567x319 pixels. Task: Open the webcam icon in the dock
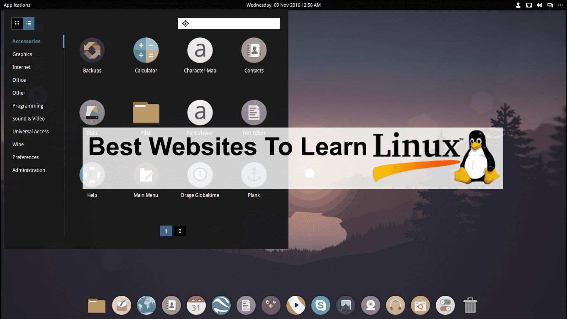pyautogui.click(x=371, y=306)
